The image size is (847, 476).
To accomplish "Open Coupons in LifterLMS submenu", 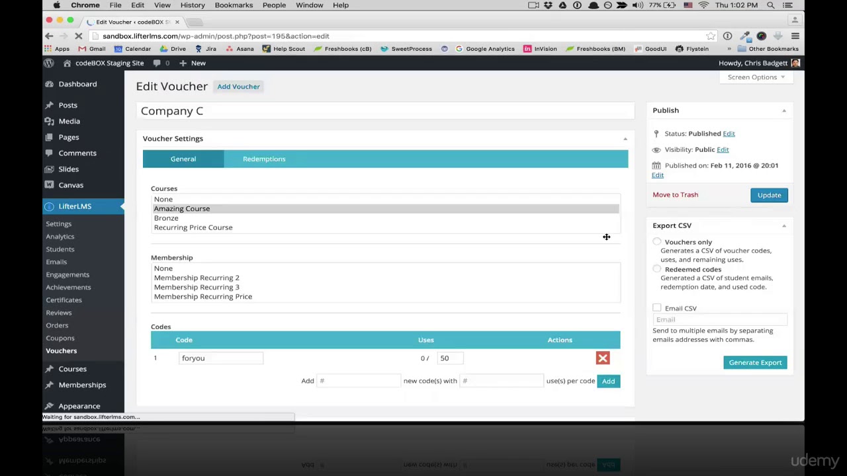I will (60, 338).
